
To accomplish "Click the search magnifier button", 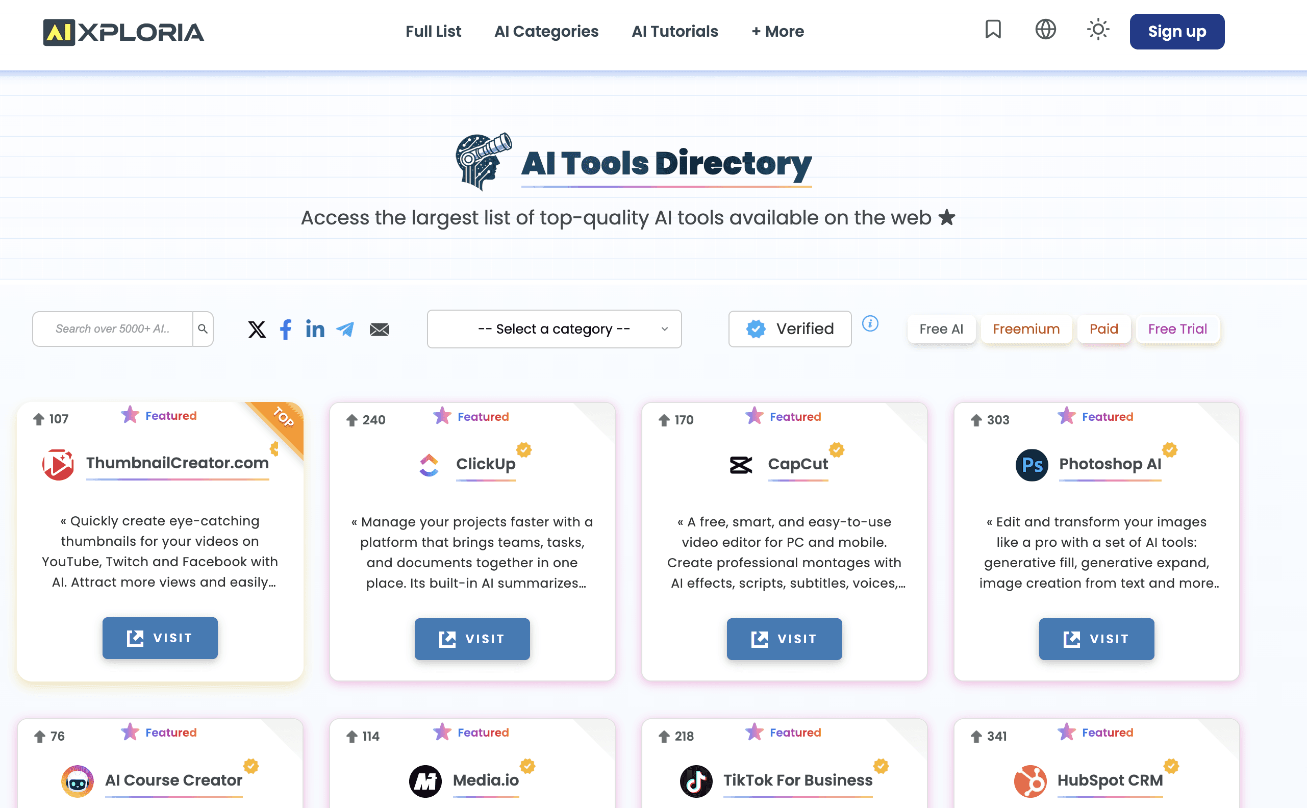I will coord(203,329).
